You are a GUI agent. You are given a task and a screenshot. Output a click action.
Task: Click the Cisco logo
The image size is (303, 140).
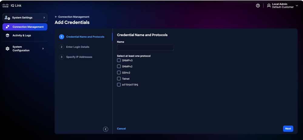[x=5, y=5]
